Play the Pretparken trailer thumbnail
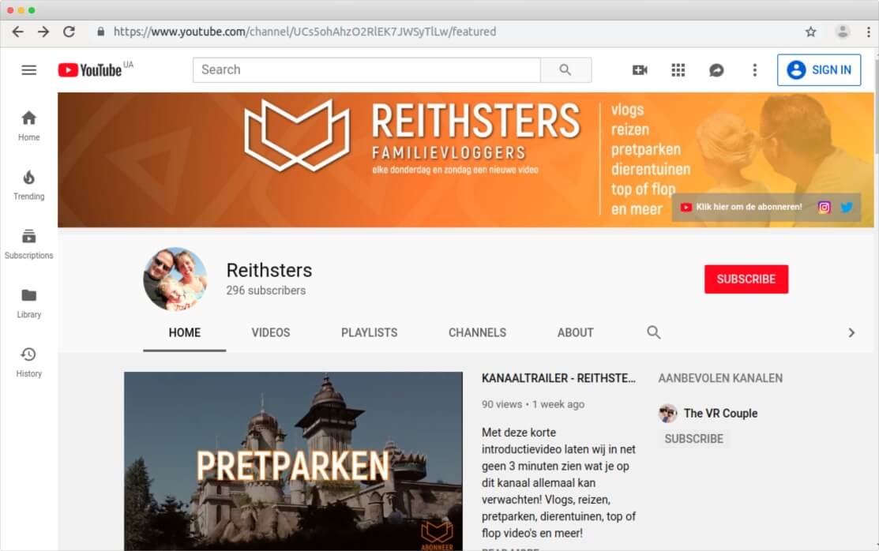The height and width of the screenshot is (551, 879). click(x=293, y=461)
